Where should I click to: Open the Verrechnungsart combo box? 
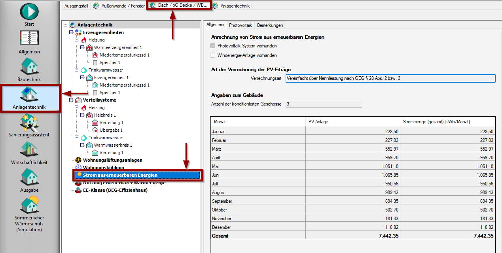(x=390, y=78)
